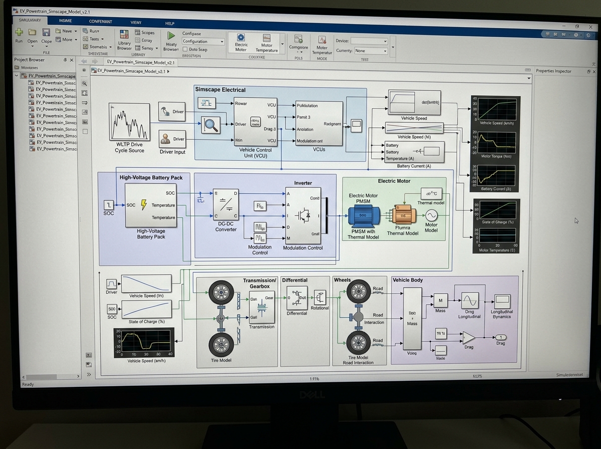601x449 pixels.
Task: Select the Driver Input block
Action: click(172, 139)
